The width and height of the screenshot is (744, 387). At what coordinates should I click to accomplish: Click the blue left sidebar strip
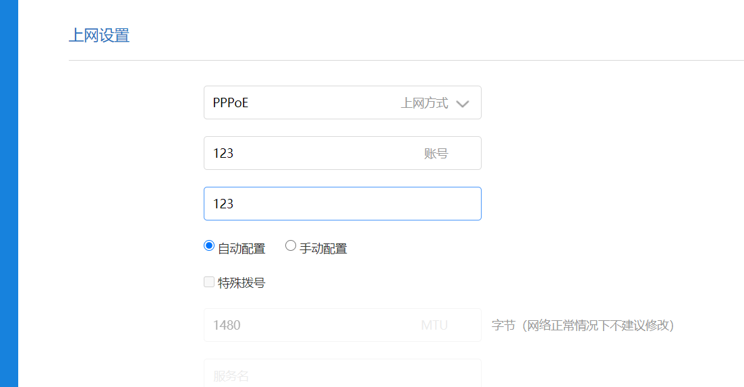pos(9,193)
